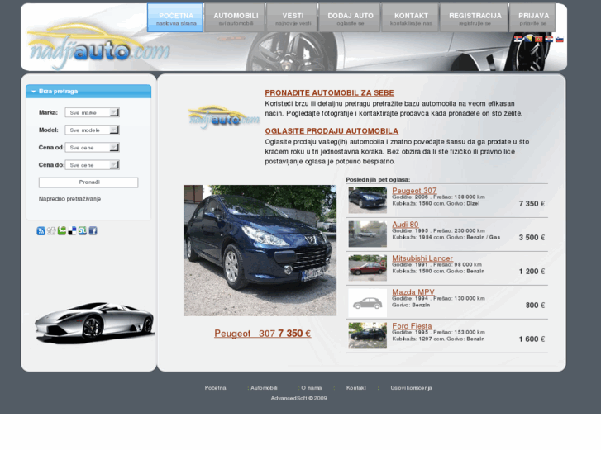Select the Bosnian flag language
Image resolution: width=601 pixels, height=450 pixels.
tap(528, 39)
